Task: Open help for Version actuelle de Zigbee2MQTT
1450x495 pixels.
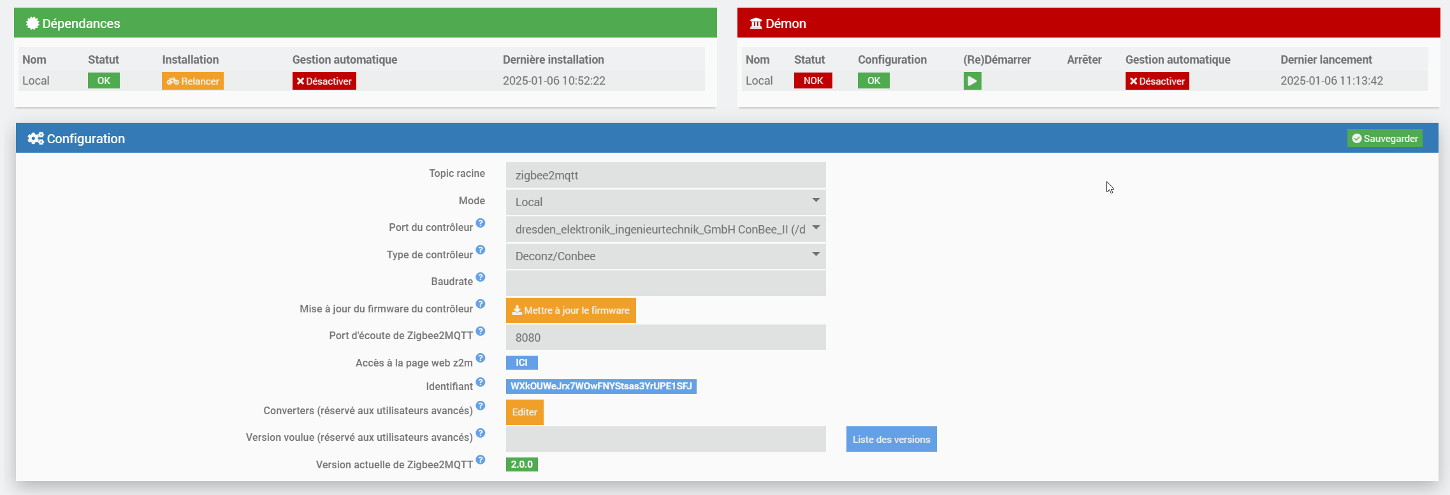Action: (x=481, y=460)
